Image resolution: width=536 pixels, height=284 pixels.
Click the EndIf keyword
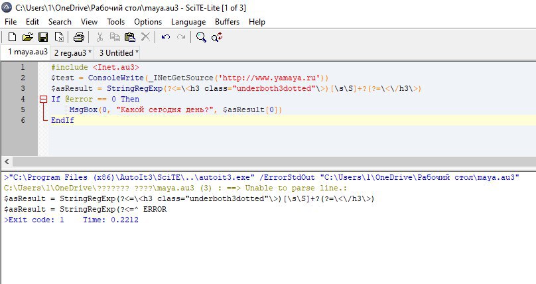point(62,120)
